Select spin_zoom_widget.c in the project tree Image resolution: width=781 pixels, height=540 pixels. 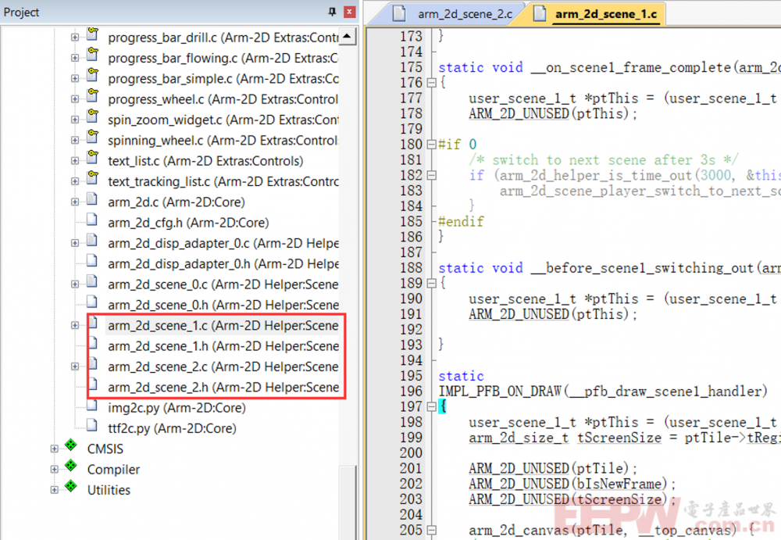[x=223, y=120]
